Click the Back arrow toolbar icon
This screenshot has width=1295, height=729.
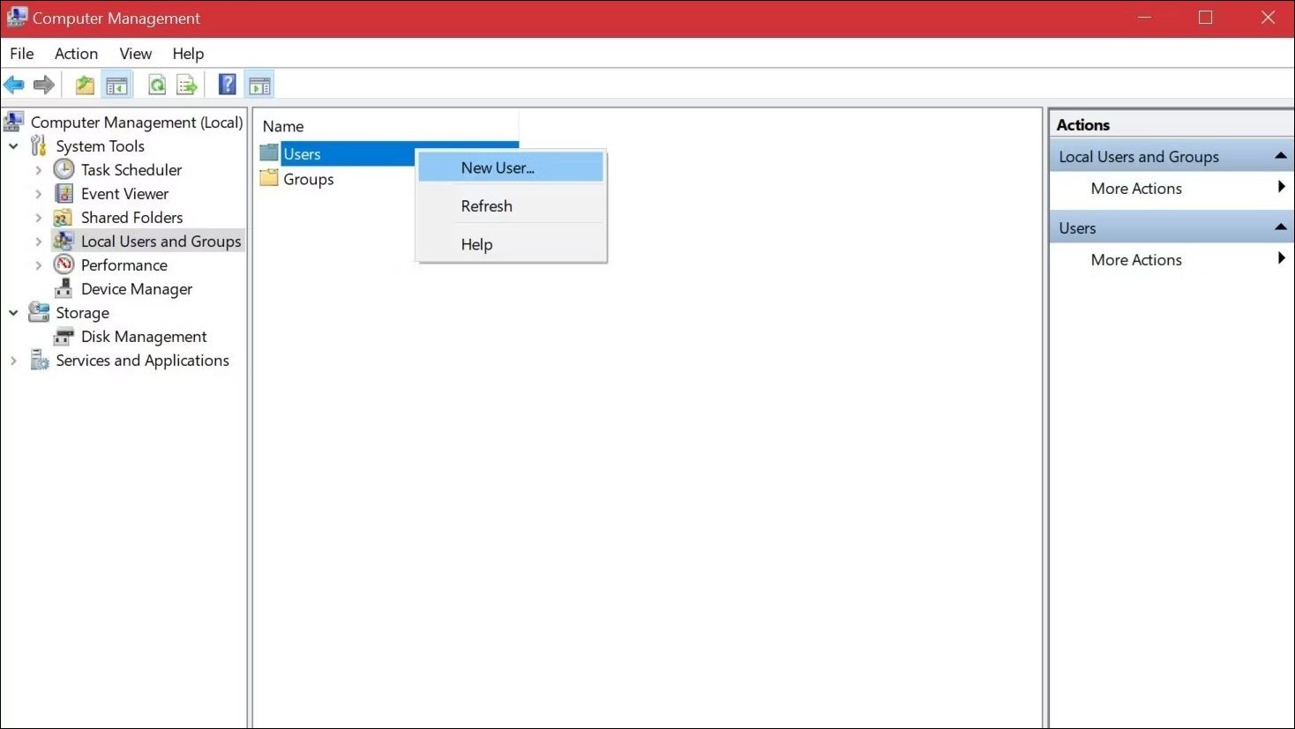[14, 85]
